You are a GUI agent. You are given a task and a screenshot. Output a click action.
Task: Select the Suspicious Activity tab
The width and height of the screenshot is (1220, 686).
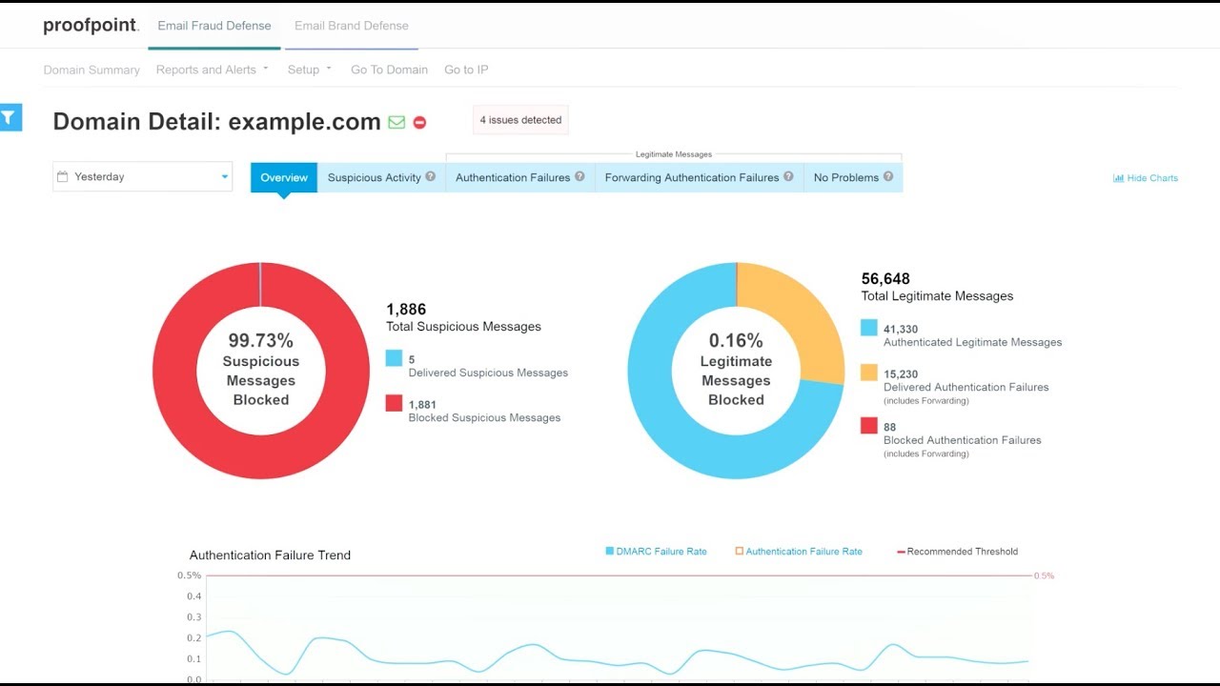click(x=373, y=177)
